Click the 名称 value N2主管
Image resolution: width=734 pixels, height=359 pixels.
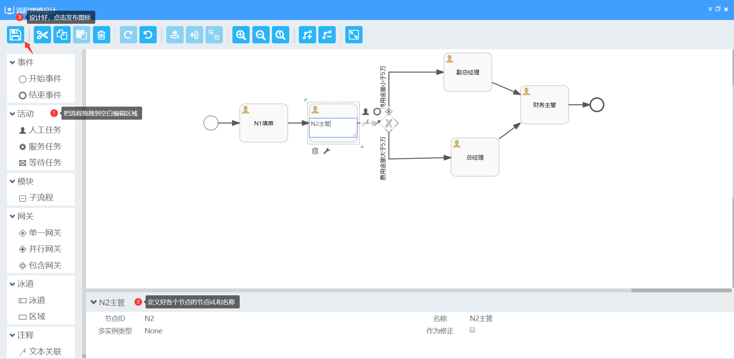coord(481,318)
